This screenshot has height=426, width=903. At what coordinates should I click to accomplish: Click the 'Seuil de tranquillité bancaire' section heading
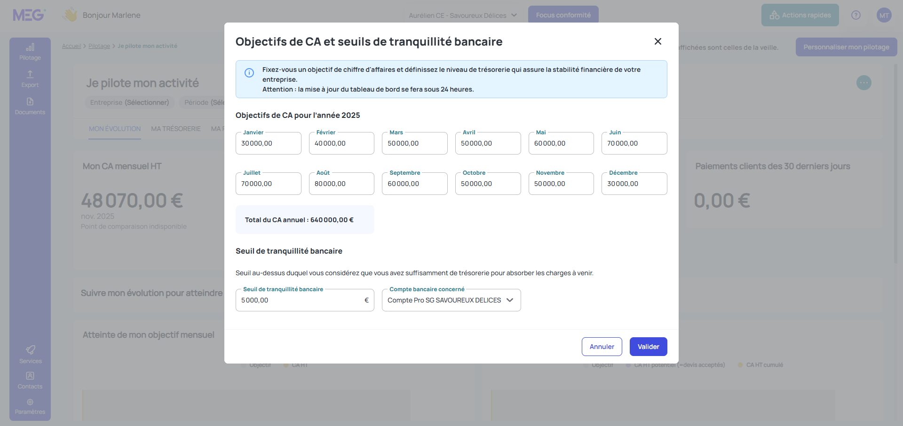coord(289,251)
